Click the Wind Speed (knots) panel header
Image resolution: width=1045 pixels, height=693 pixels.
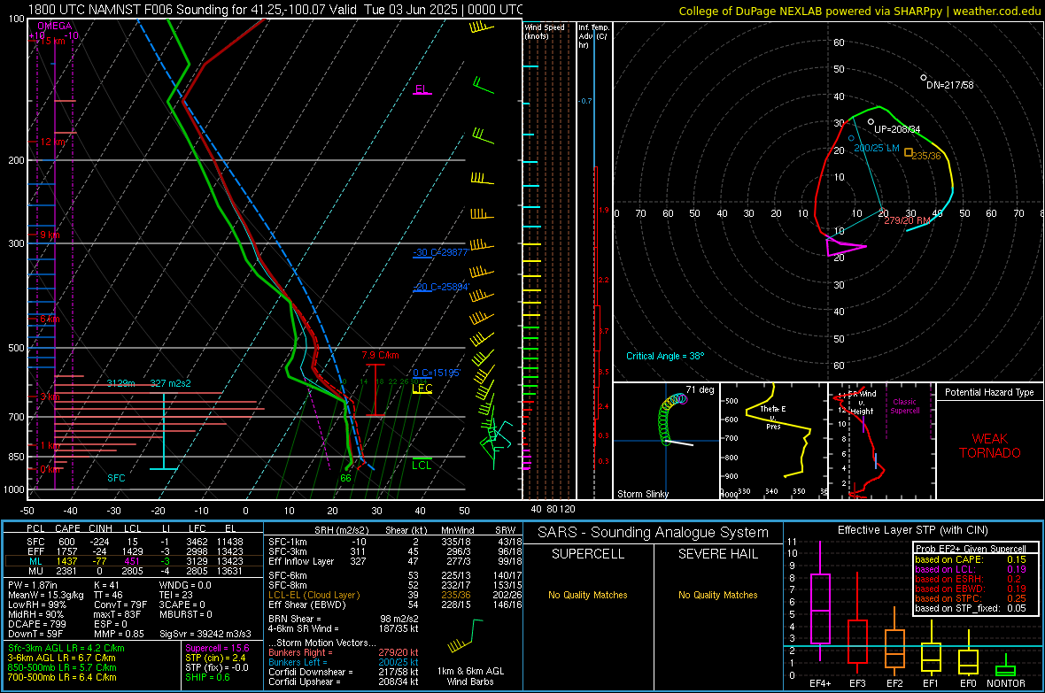point(545,31)
